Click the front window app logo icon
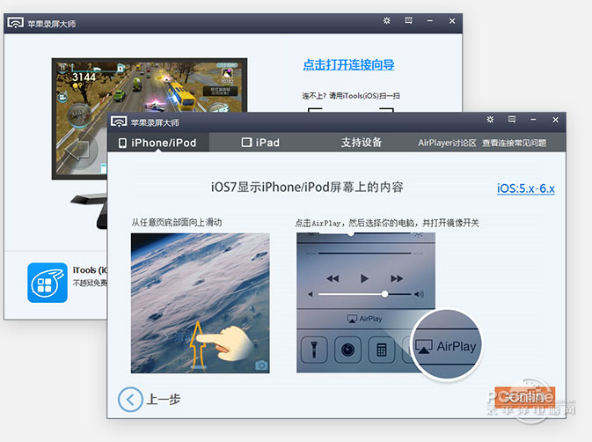592x442 pixels. pos(119,122)
